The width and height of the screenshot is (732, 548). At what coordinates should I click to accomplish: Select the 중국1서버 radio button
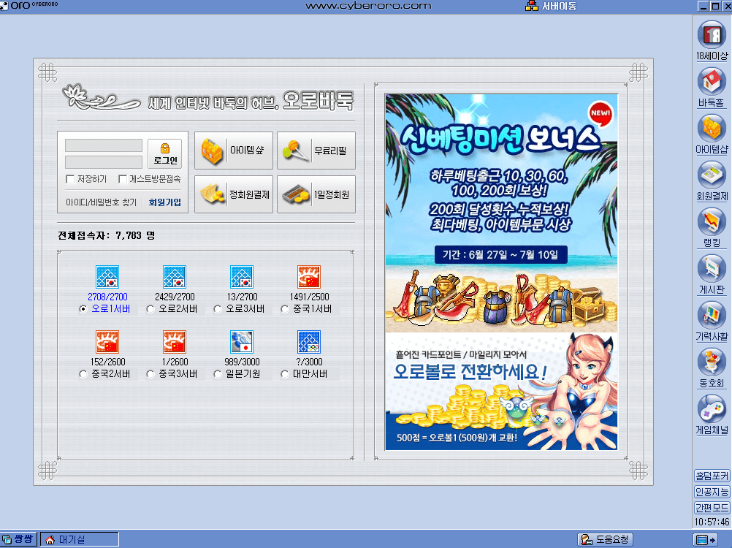[x=285, y=309]
